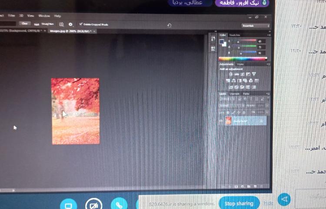Click the Background layer thumbnail

[228, 121]
